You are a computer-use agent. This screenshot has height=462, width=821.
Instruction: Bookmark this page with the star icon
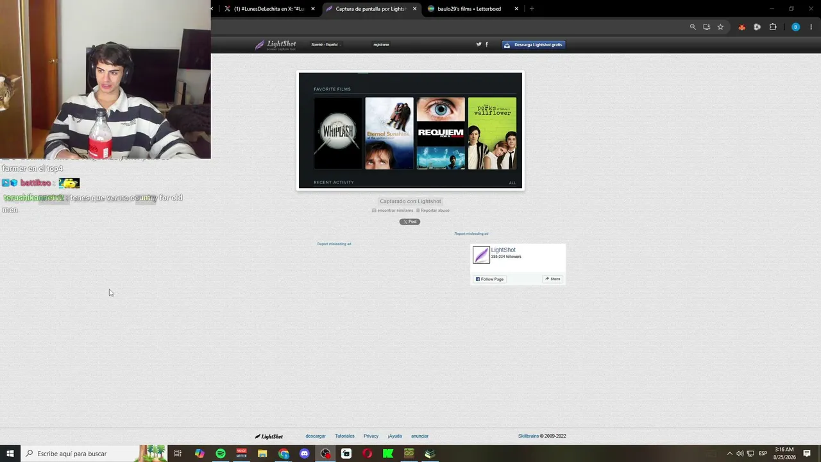click(720, 27)
